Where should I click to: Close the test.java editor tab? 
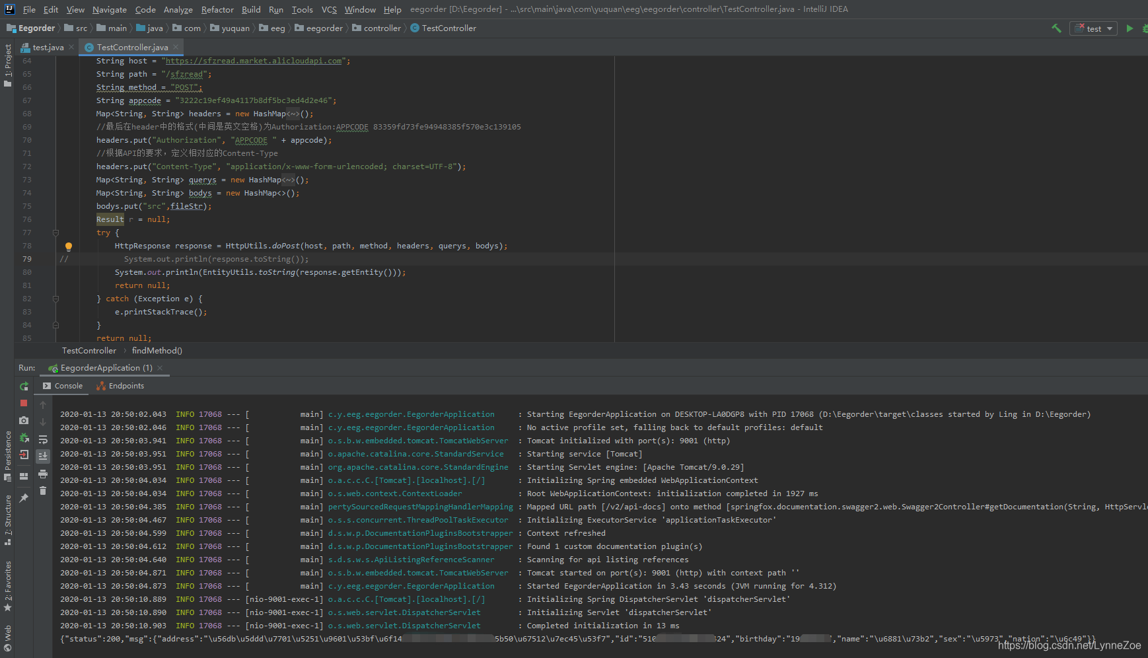coord(71,47)
